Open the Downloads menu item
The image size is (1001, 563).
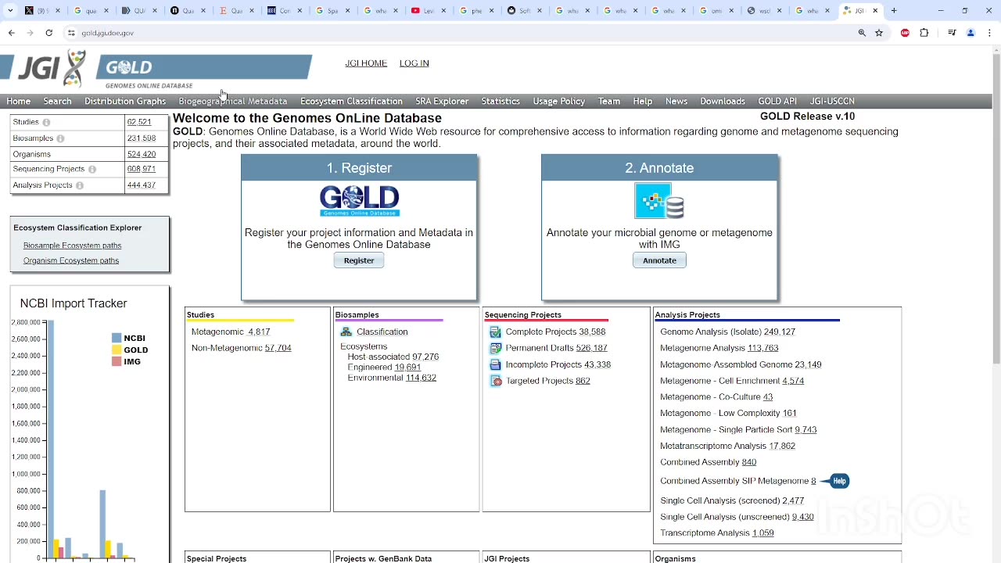pyautogui.click(x=723, y=102)
